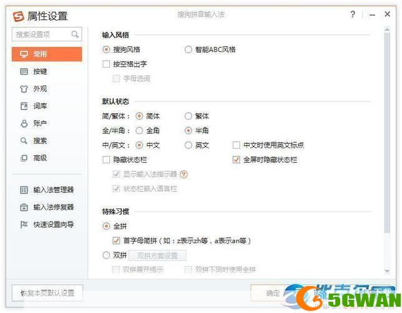Enable 中文时使用英文标点 checkbox

coord(236,145)
